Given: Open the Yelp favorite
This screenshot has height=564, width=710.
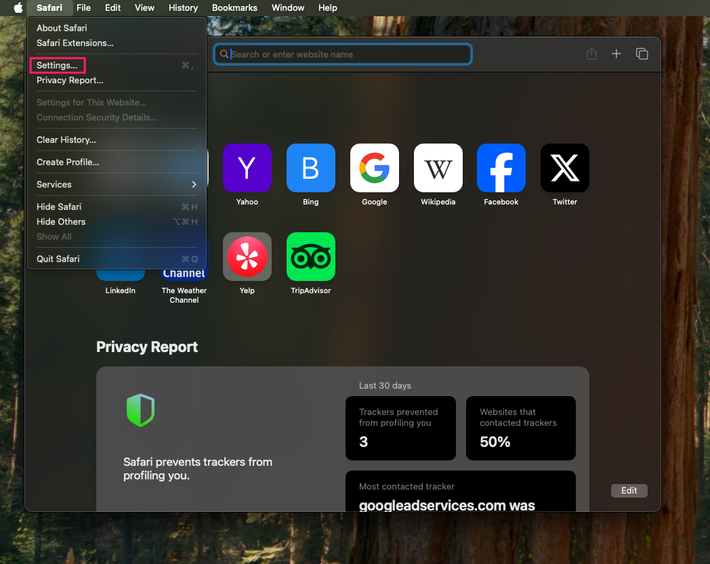Looking at the screenshot, I should click(x=247, y=257).
